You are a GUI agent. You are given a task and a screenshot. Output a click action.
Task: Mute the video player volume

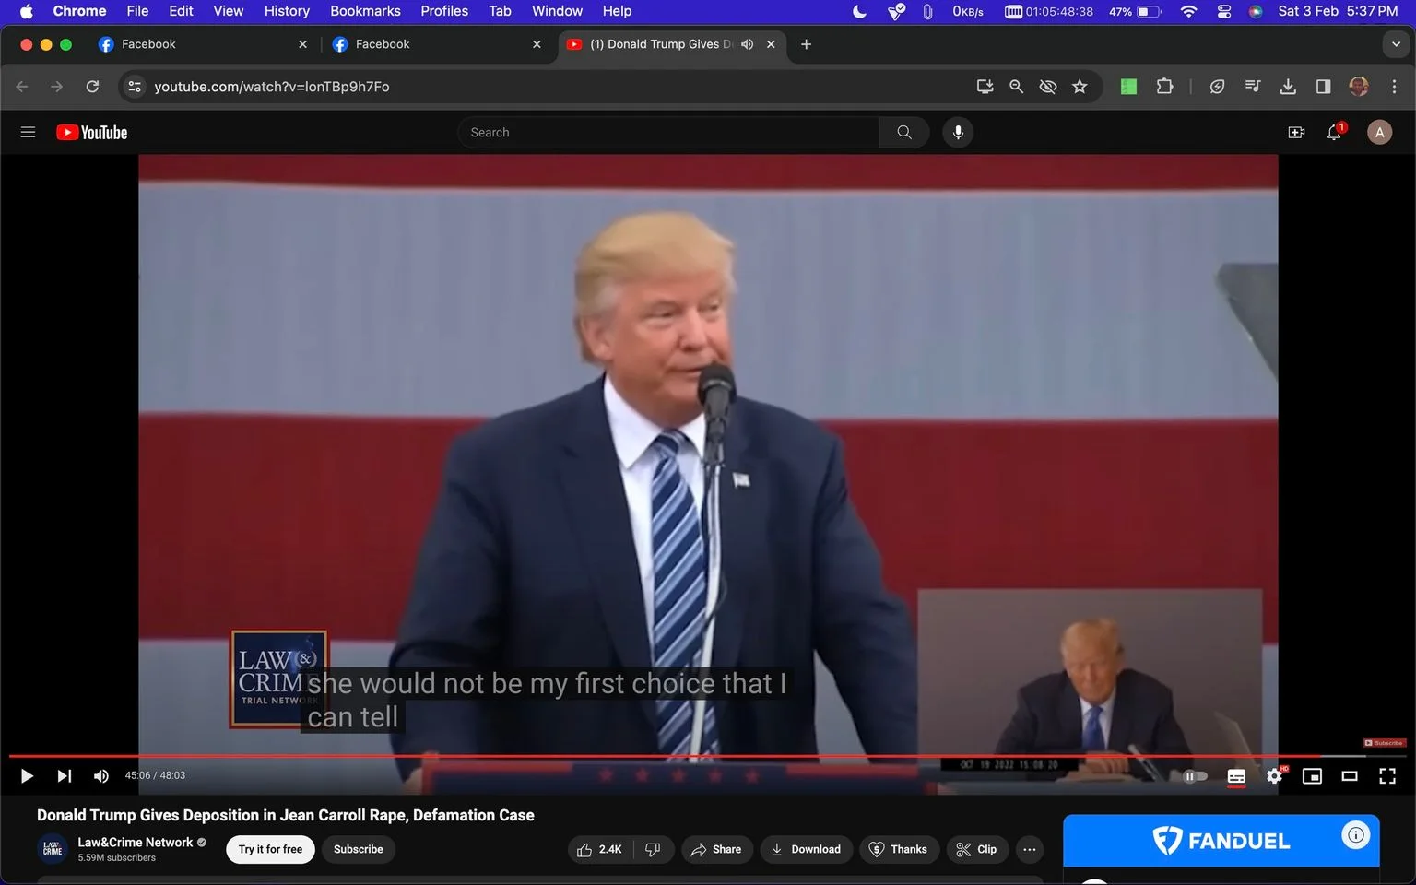101,776
